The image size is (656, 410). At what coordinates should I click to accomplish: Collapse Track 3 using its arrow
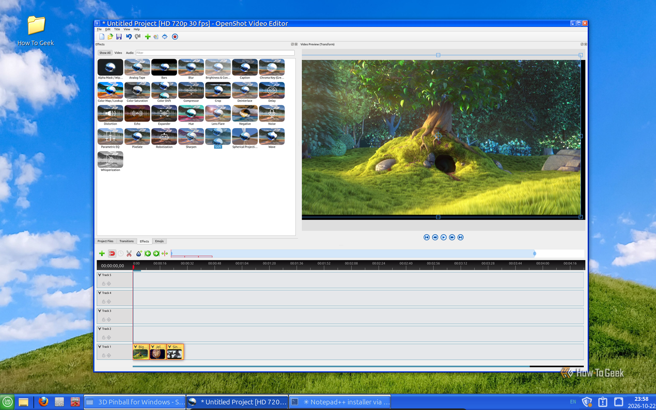pyautogui.click(x=100, y=311)
